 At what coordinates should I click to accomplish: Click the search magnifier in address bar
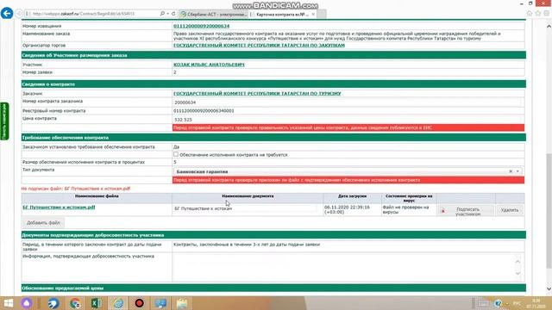pyautogui.click(x=162, y=14)
